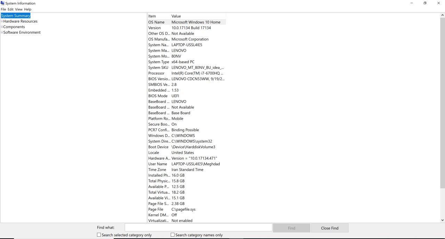The image size is (445, 239).
Task: Select the LENOVO CDCN53WW BIOS value
Action: (x=198, y=79)
